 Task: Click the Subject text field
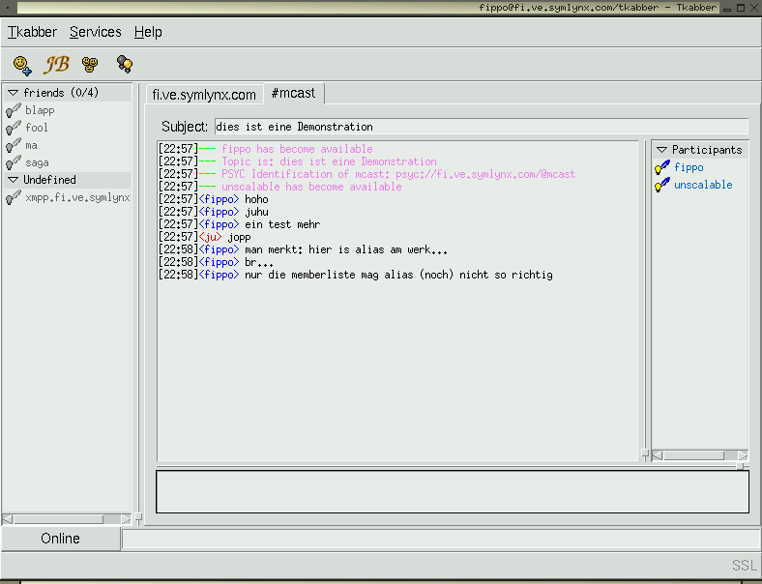tap(482, 127)
